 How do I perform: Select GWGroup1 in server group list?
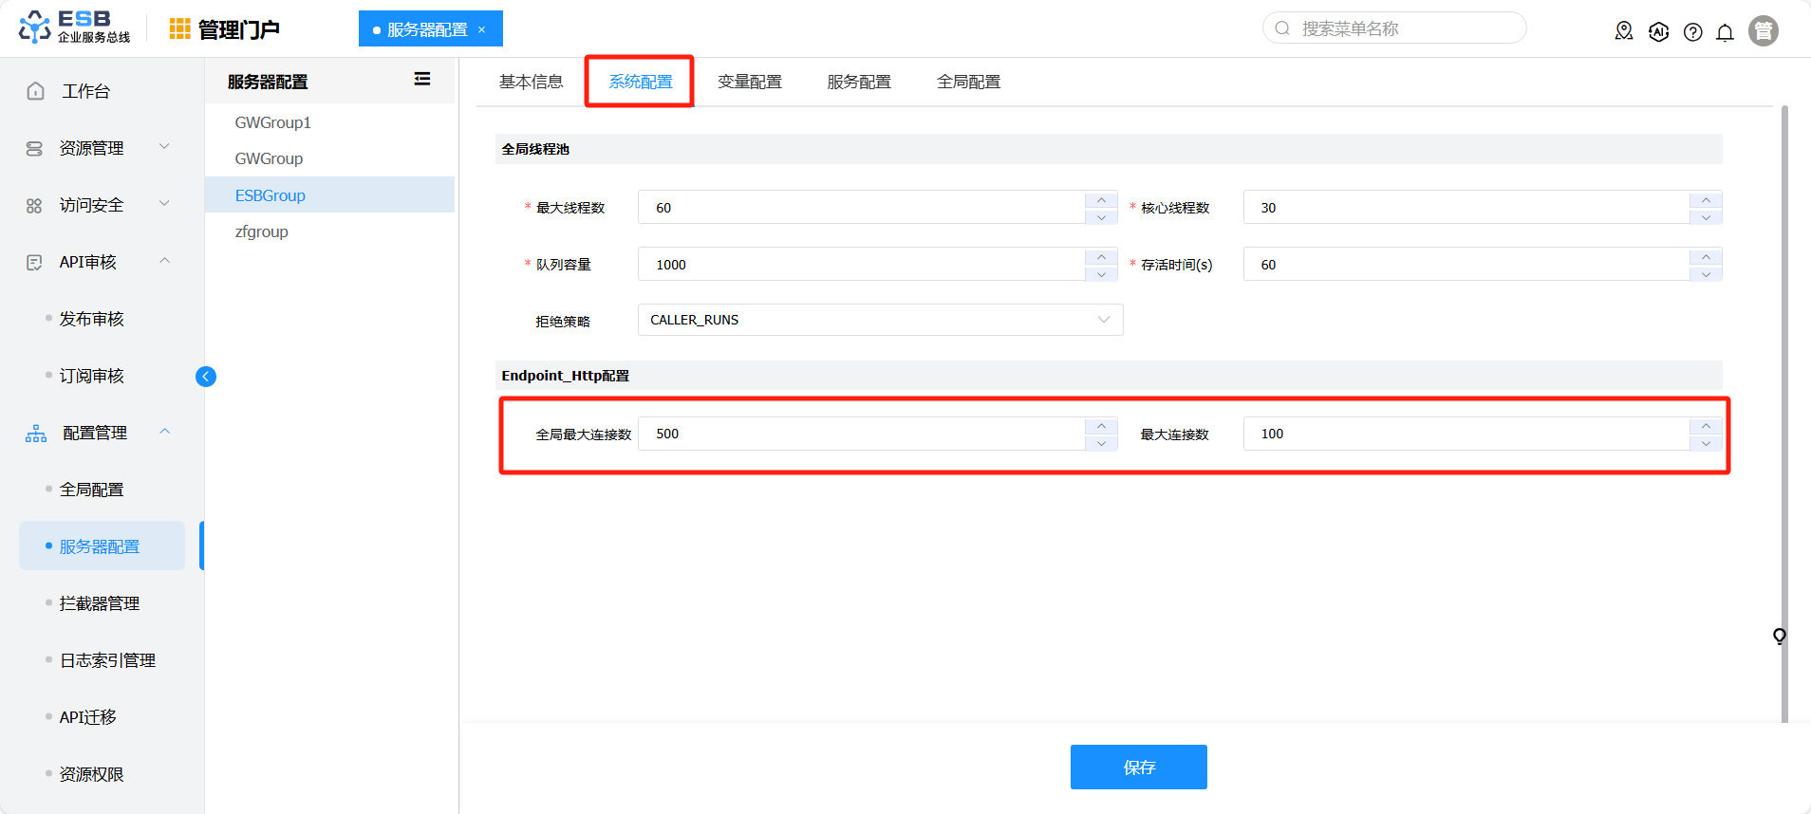coord(273,122)
